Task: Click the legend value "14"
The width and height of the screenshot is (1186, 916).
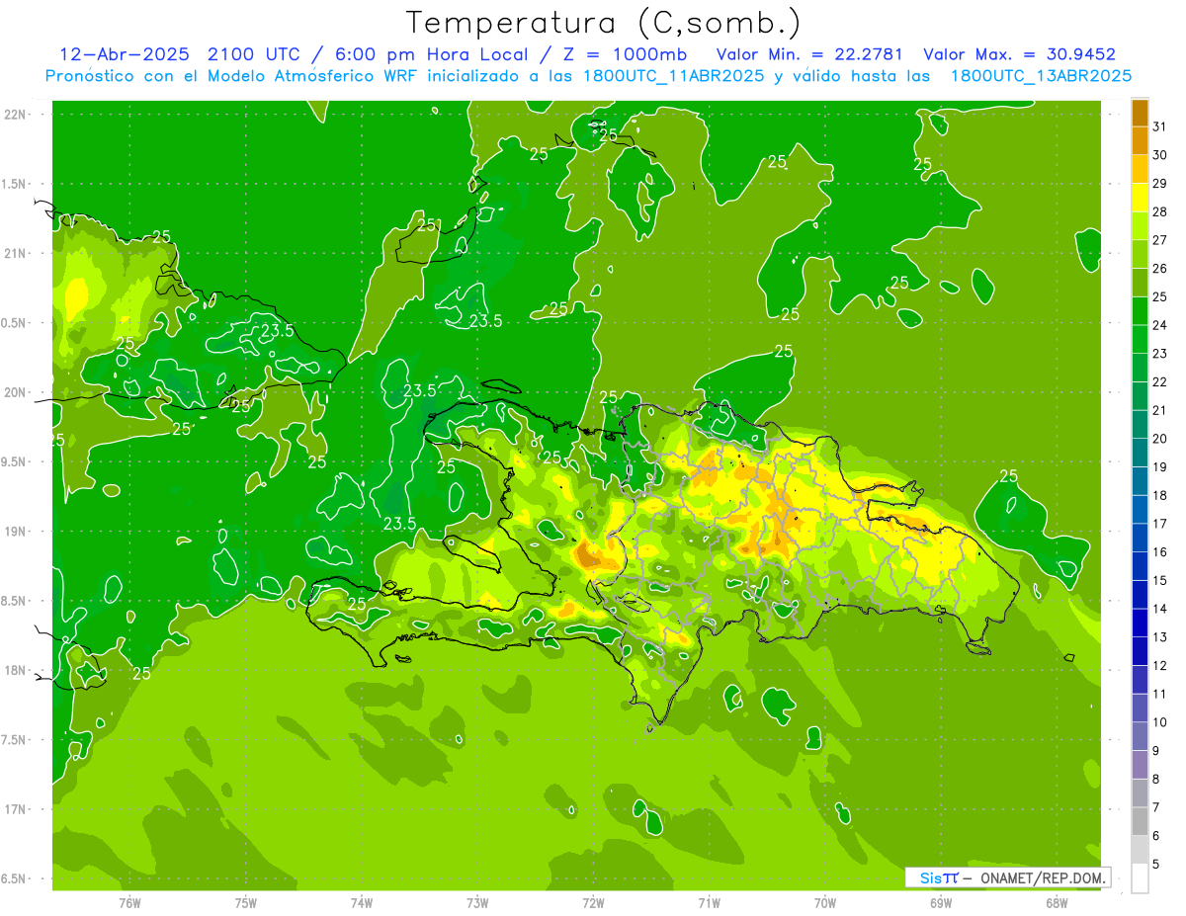Action: [x=1159, y=609]
